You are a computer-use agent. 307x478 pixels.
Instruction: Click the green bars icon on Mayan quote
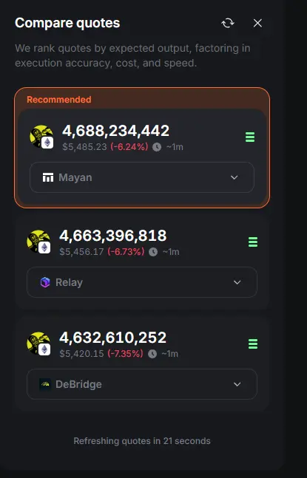coord(250,137)
